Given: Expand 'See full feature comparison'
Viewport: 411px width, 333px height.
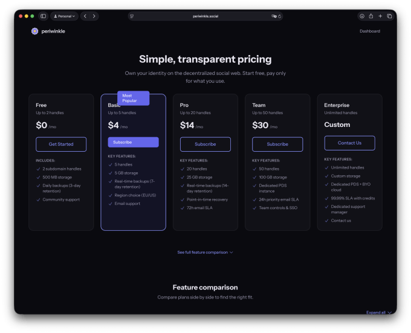Looking at the screenshot, I should (x=205, y=252).
